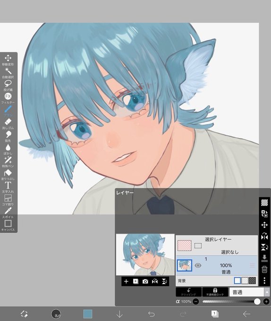Toggle visibility eye of layer 1
Viewport: 271px width, 321px height.
point(198,265)
